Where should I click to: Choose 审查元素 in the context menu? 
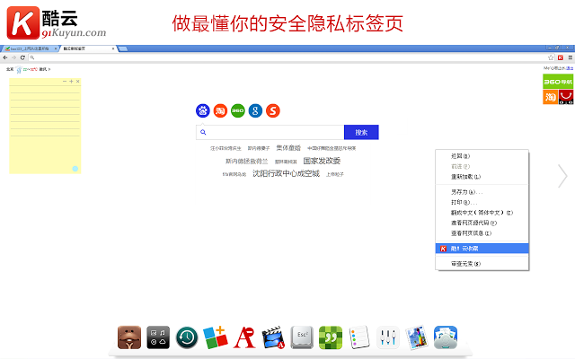(482, 264)
